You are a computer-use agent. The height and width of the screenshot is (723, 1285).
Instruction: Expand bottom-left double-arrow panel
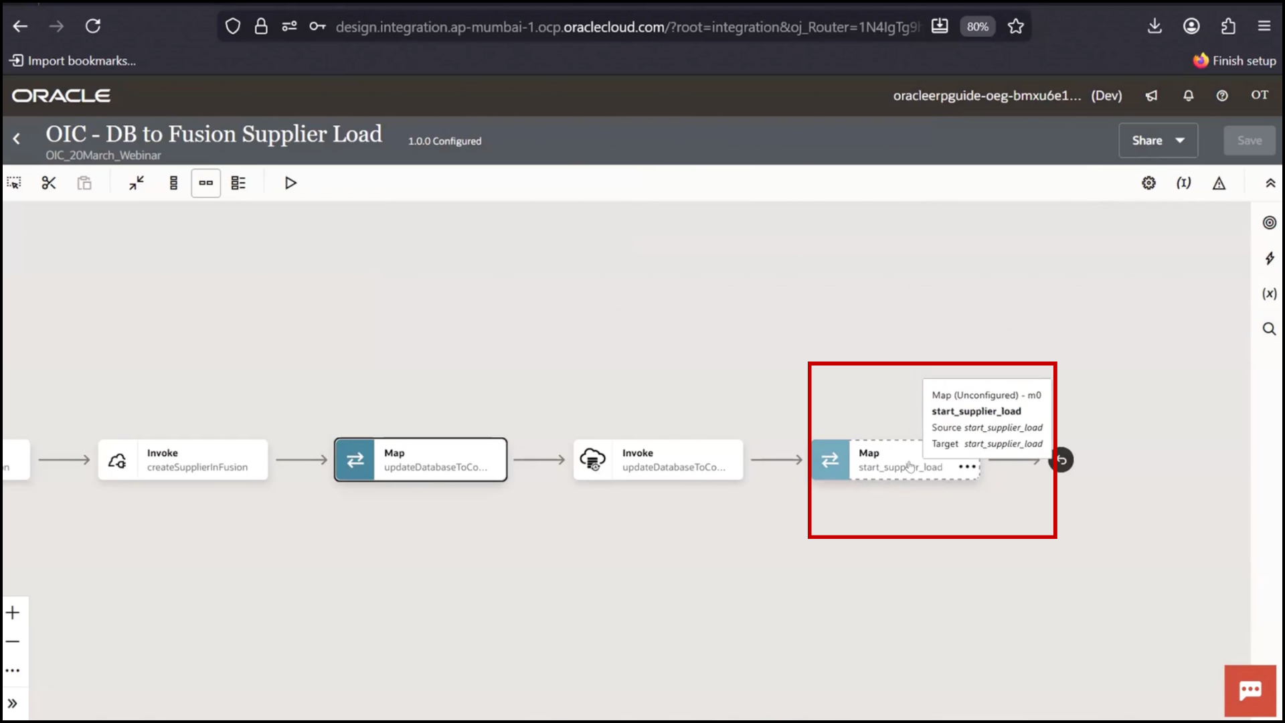[13, 704]
